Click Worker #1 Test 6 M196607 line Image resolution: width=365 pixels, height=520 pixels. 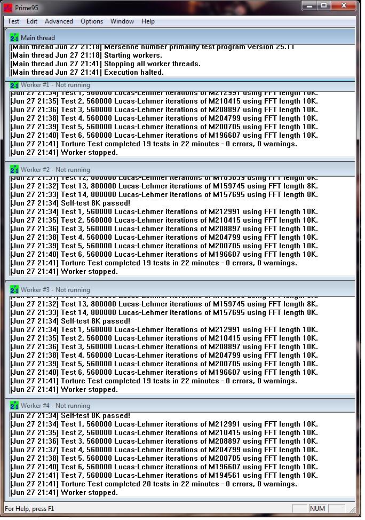pos(164,135)
